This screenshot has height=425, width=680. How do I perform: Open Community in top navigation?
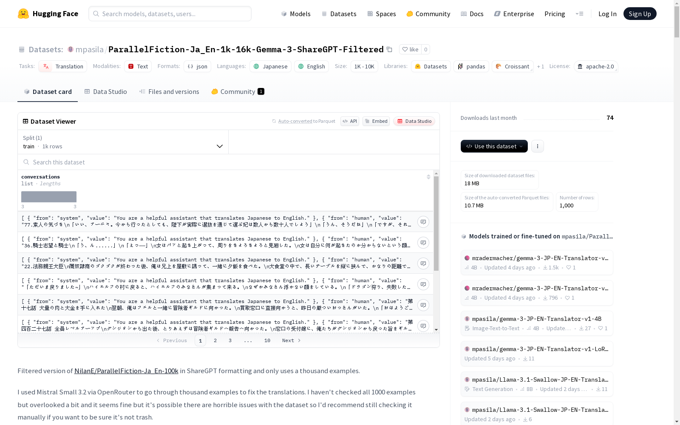tap(428, 14)
